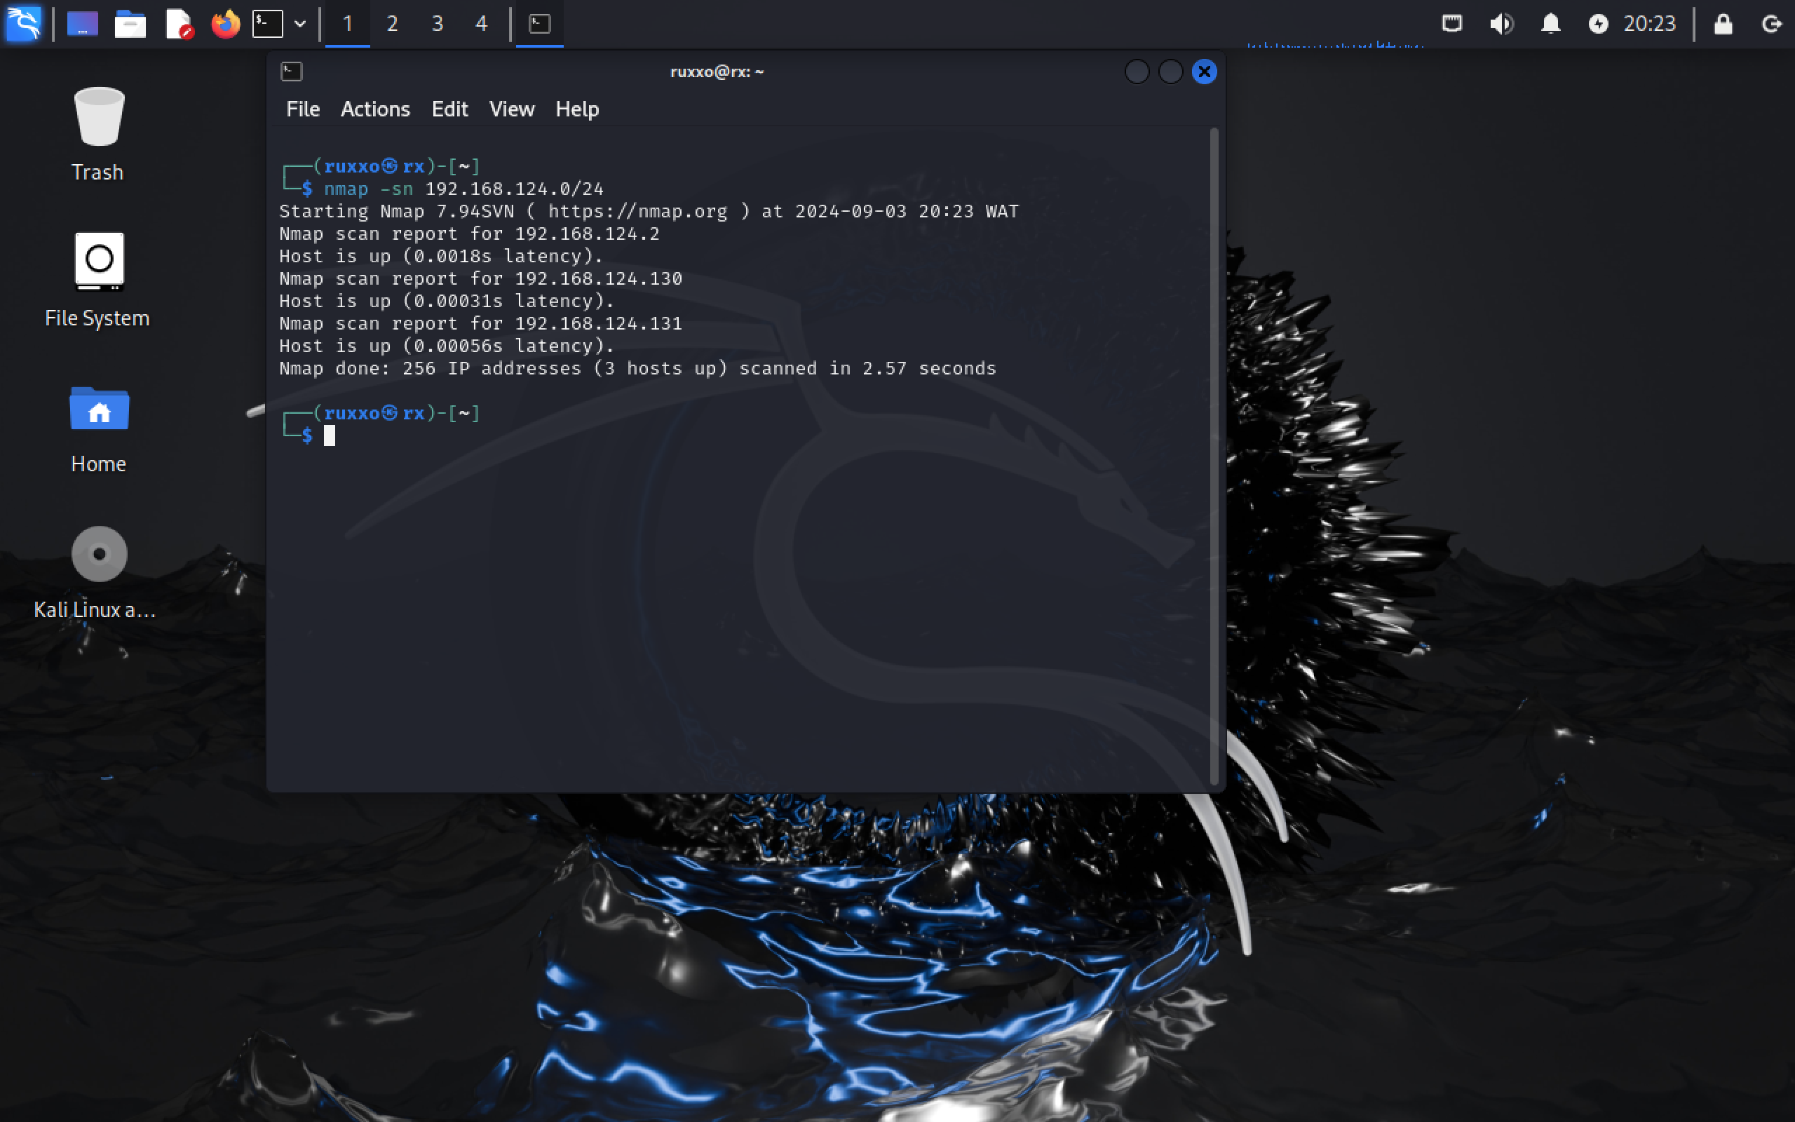Click scan report line for 192.168.124.130

click(480, 278)
